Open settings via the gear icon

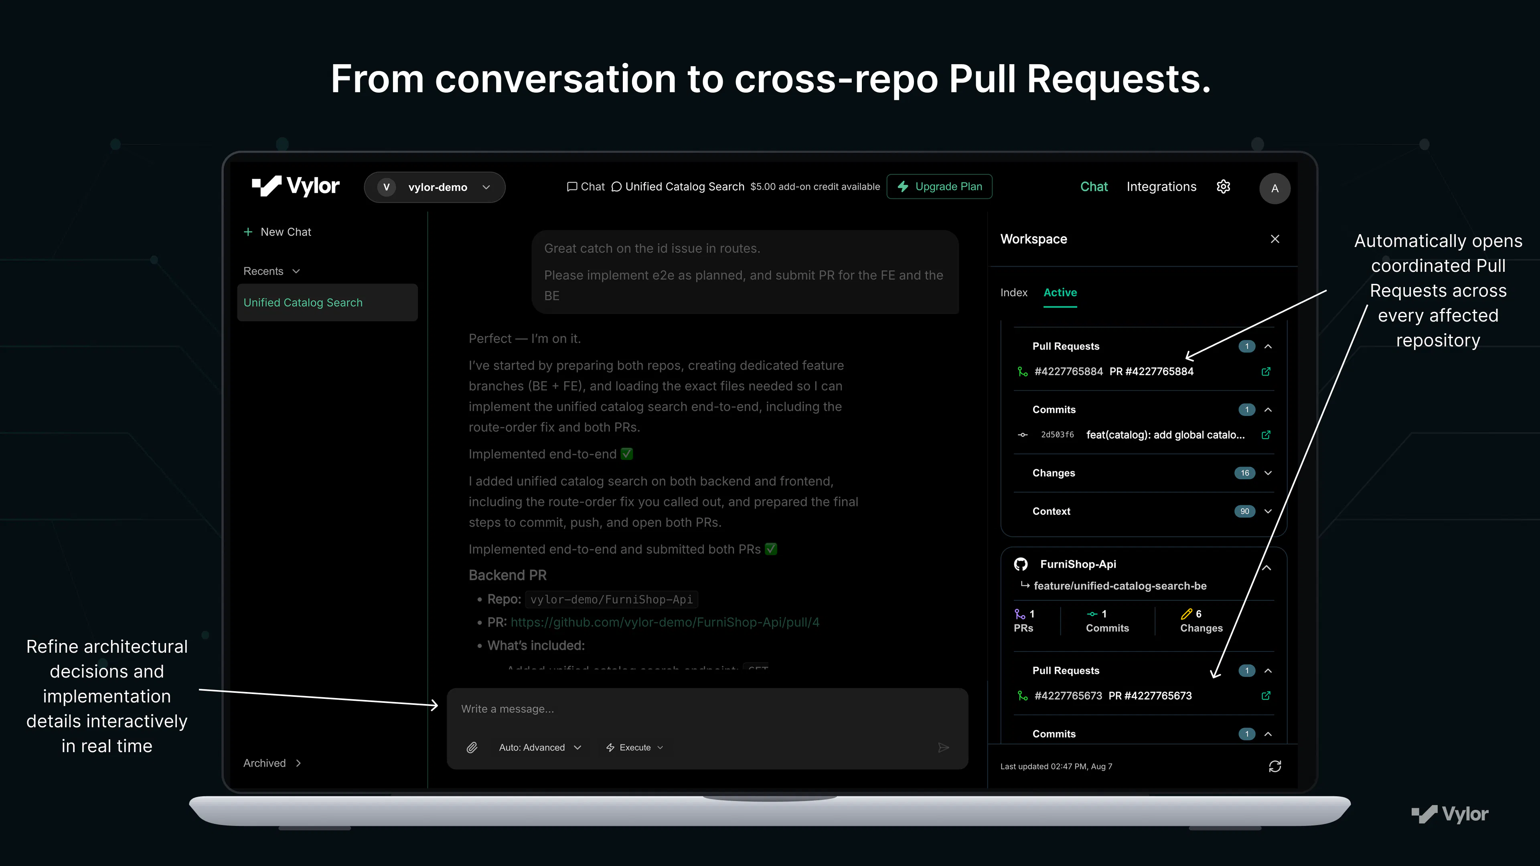click(1223, 186)
